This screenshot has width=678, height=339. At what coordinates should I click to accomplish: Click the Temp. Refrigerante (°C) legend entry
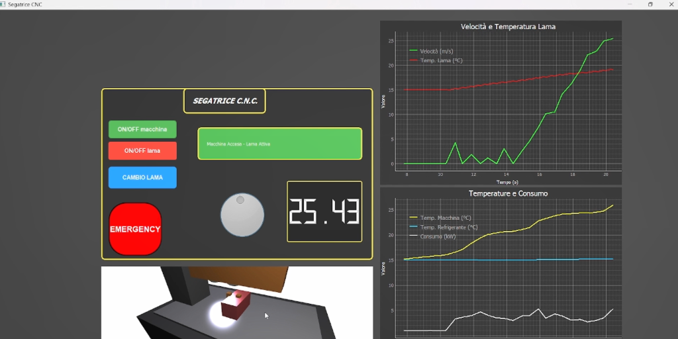443,228
